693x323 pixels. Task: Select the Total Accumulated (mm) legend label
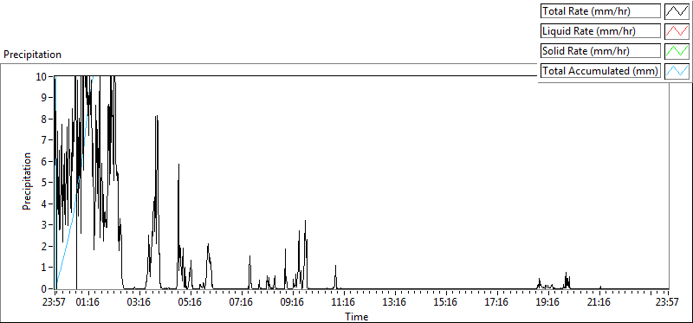click(600, 71)
